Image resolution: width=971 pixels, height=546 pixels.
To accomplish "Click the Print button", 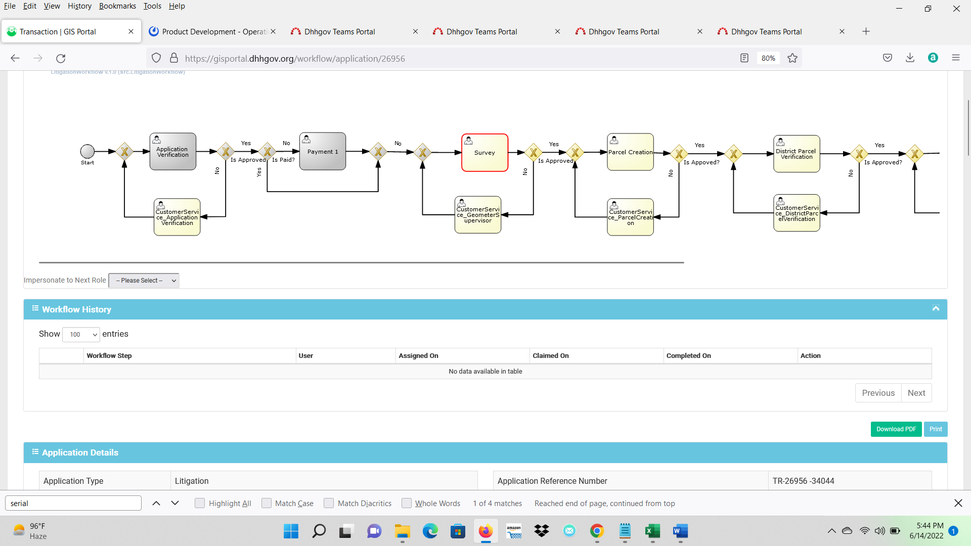I will [936, 429].
